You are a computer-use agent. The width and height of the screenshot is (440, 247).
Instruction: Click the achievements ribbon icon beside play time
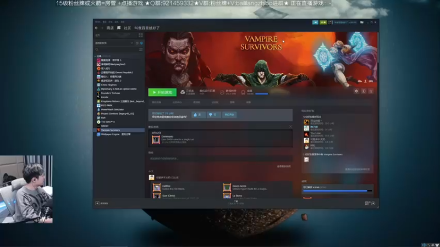(x=243, y=92)
